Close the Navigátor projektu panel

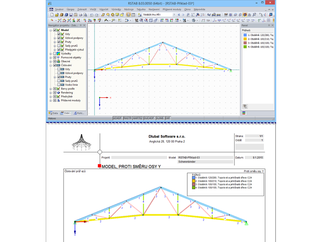click(x=84, y=25)
